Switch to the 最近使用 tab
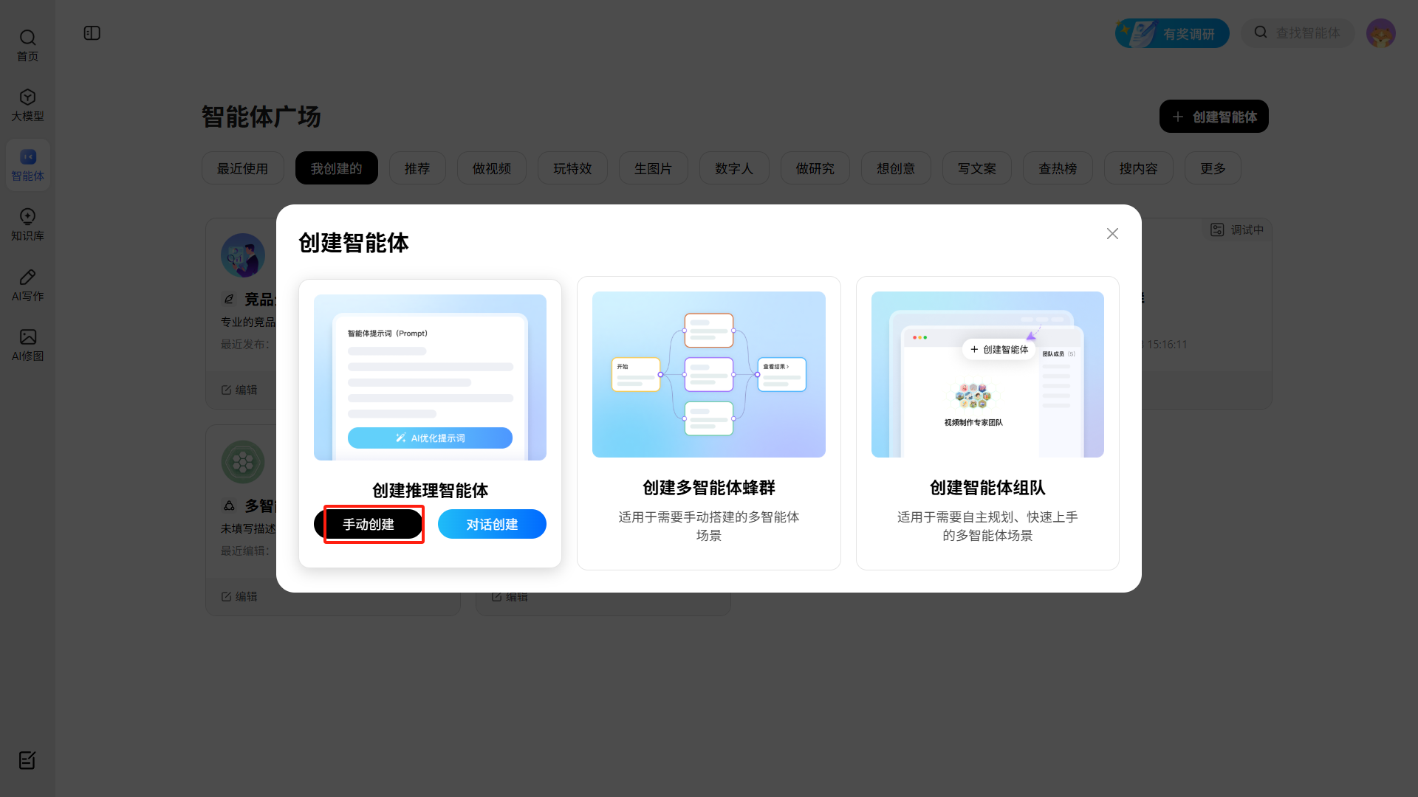1418x797 pixels. (x=242, y=168)
